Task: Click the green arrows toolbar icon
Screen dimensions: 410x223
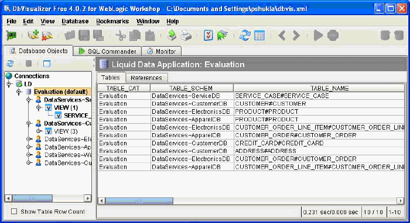Action: coord(222,35)
